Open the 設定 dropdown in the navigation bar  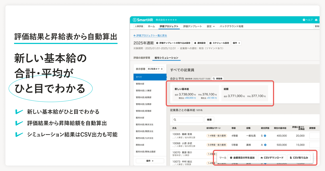click(210, 26)
